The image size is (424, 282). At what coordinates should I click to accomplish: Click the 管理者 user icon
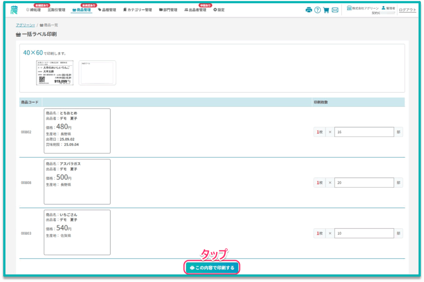(383, 8)
